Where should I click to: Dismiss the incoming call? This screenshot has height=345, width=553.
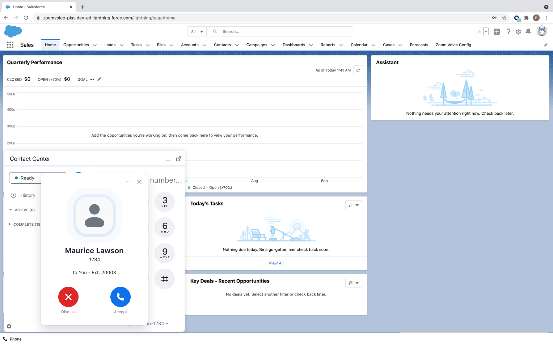[x=68, y=297]
